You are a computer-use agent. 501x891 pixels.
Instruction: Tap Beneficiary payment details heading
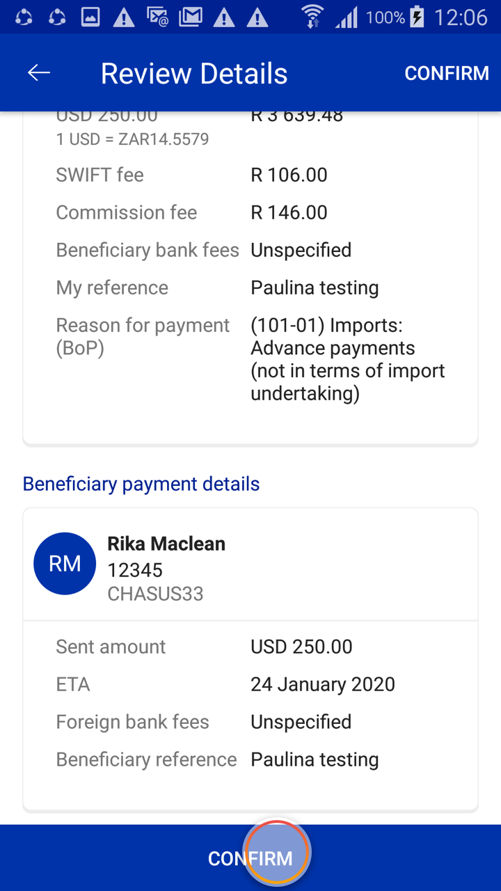(x=141, y=484)
